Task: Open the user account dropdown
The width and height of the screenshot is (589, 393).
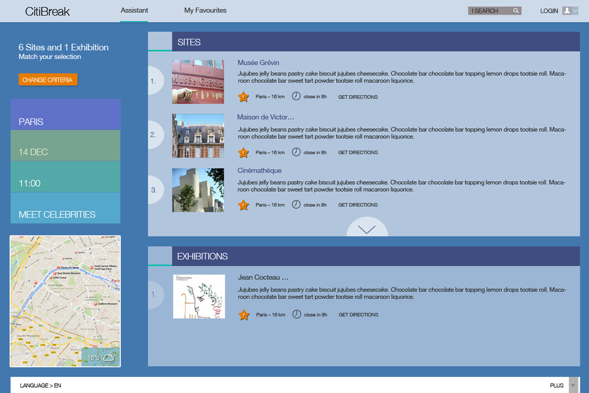Action: (x=570, y=11)
